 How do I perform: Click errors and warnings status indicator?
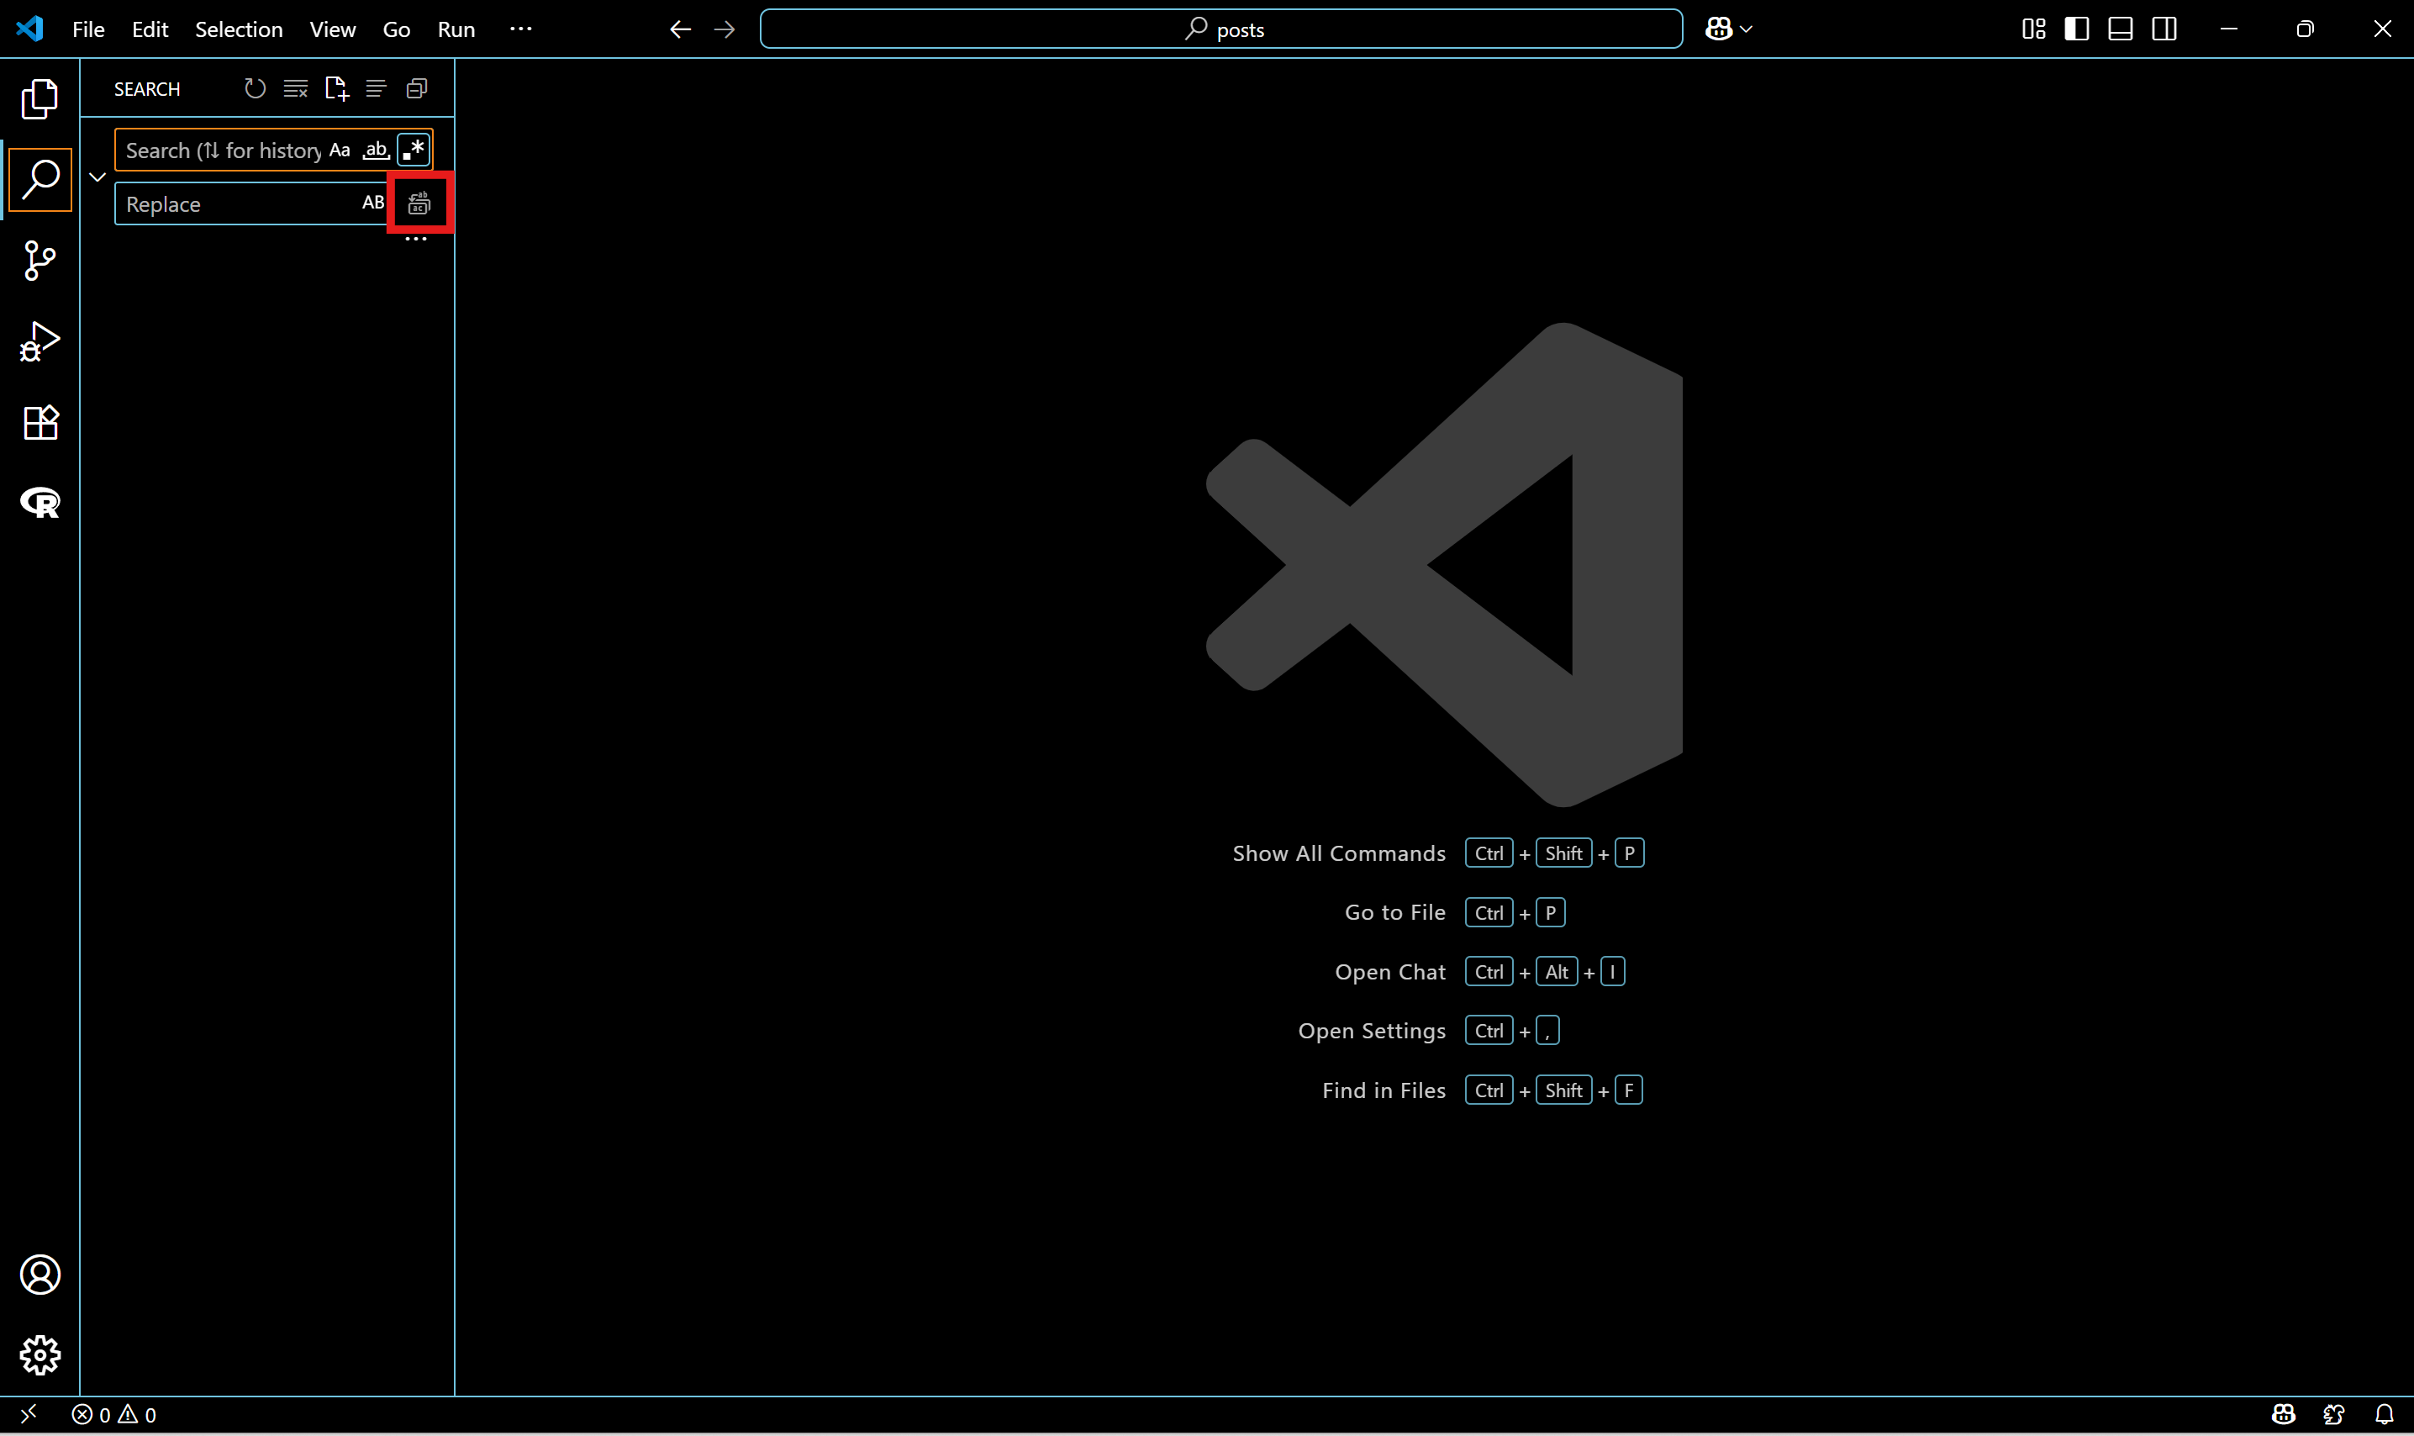pyautogui.click(x=114, y=1415)
